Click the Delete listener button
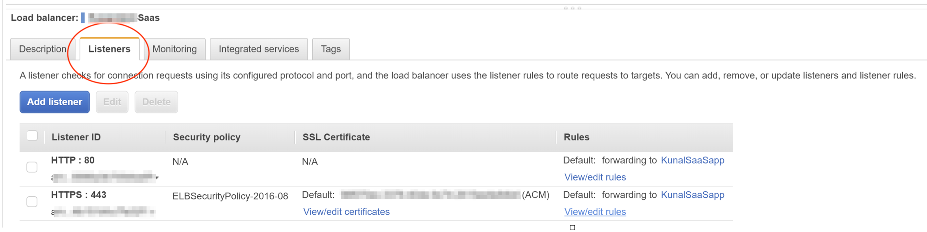Image resolution: width=927 pixels, height=232 pixels. 156,102
